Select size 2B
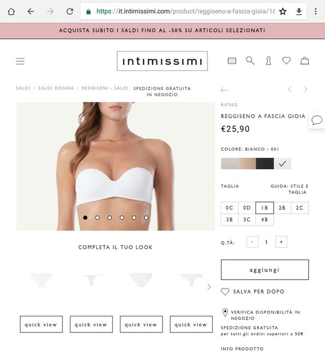The width and height of the screenshot is (325, 356). coord(282,208)
